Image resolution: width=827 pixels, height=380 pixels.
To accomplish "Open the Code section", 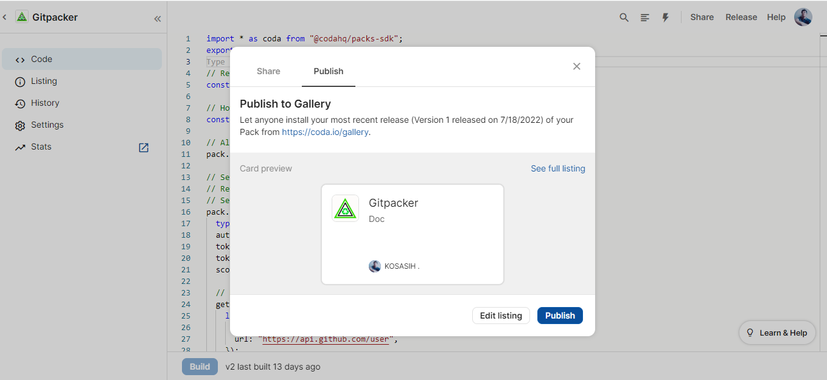I will click(x=82, y=59).
